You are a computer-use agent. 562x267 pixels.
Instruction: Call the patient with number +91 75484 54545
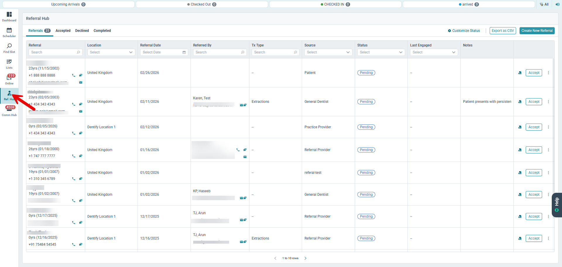click(x=73, y=245)
